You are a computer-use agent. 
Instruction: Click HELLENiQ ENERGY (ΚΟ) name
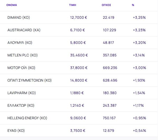pyautogui.click(x=27, y=118)
